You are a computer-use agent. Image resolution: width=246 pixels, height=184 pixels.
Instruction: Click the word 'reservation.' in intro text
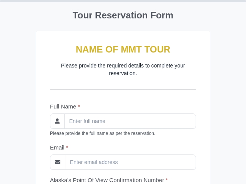123,73
